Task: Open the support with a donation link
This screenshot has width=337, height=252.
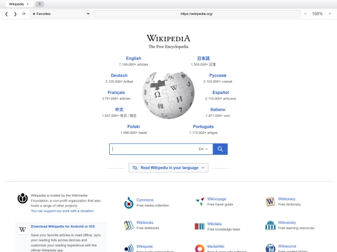Action: pos(62,211)
